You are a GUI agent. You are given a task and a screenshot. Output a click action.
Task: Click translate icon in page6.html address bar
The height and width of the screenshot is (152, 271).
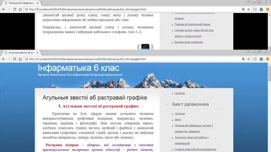pyautogui.click(x=243, y=59)
